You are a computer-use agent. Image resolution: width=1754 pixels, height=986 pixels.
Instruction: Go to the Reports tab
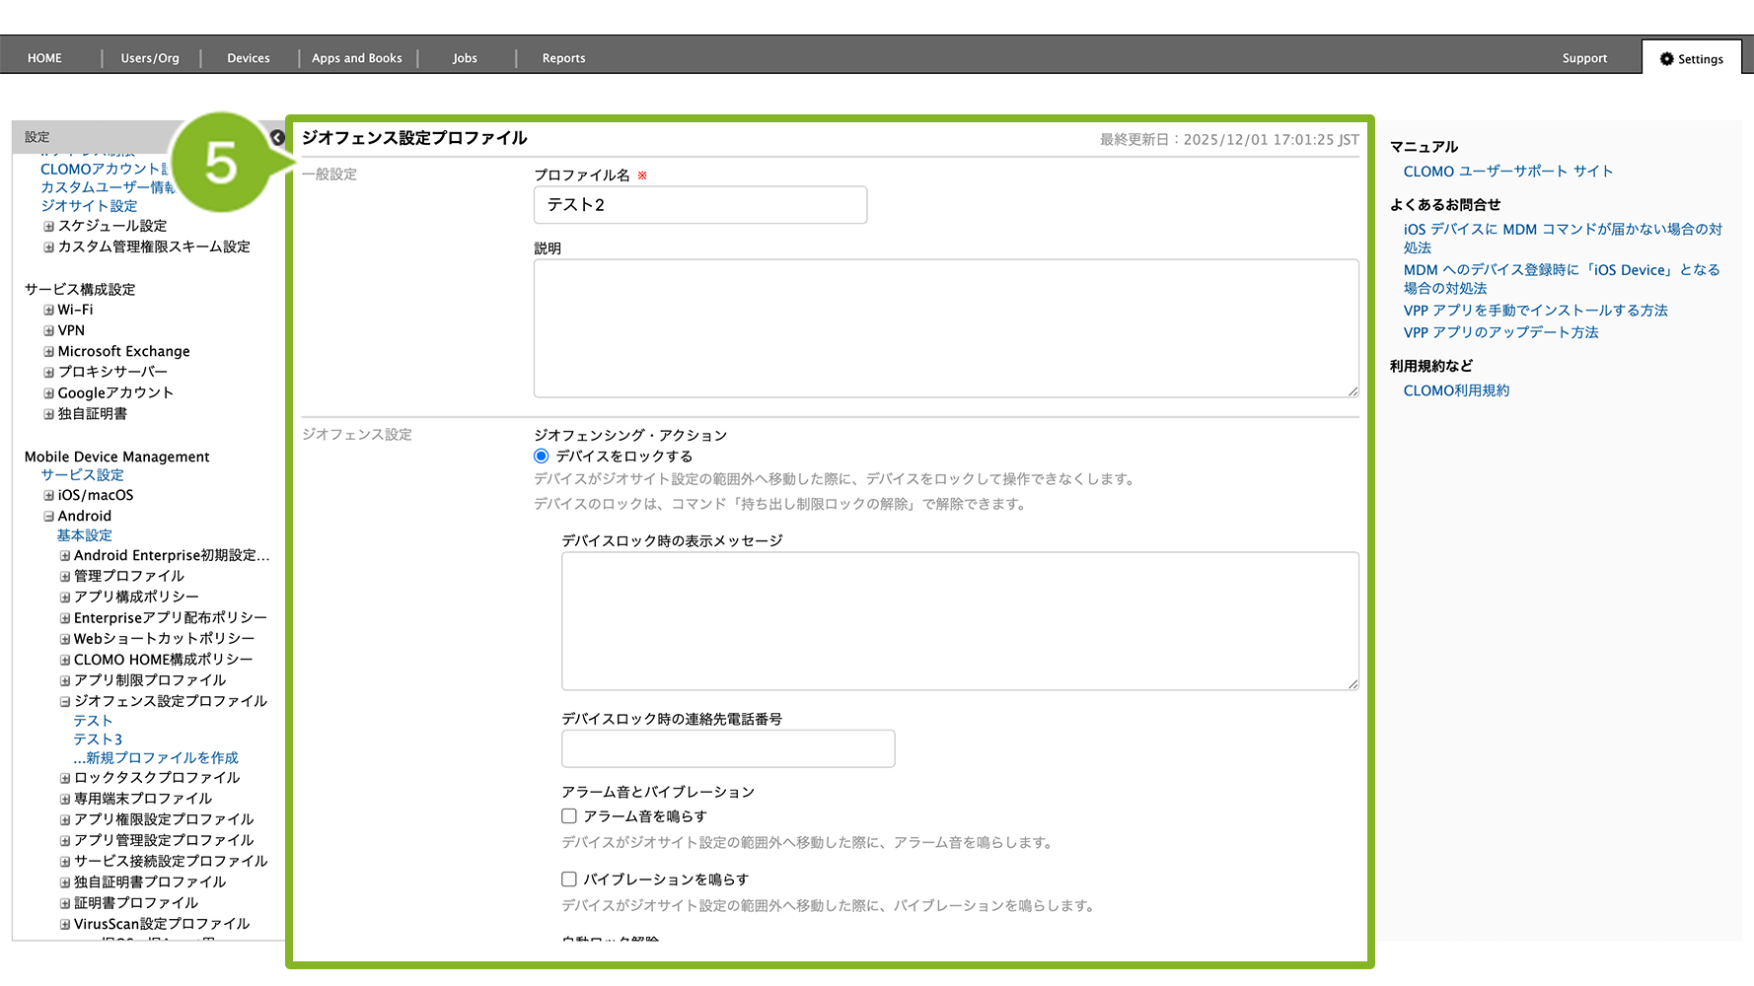click(563, 58)
